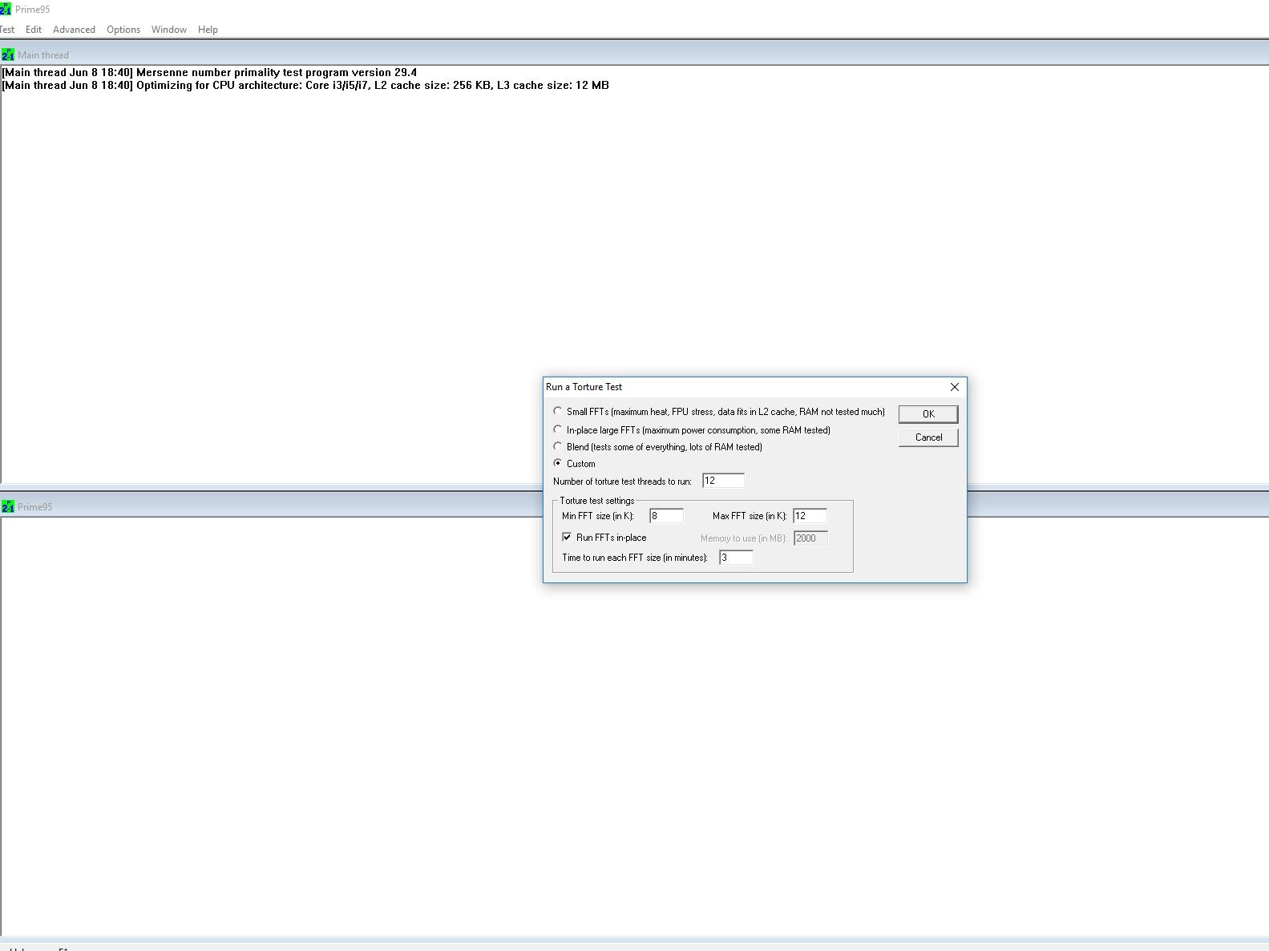Screen dimensions: 1269x951
Task: Open the Options menu
Action: click(123, 30)
